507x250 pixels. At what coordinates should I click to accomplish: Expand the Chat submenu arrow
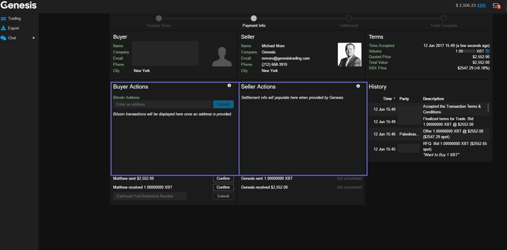[x=34, y=38]
